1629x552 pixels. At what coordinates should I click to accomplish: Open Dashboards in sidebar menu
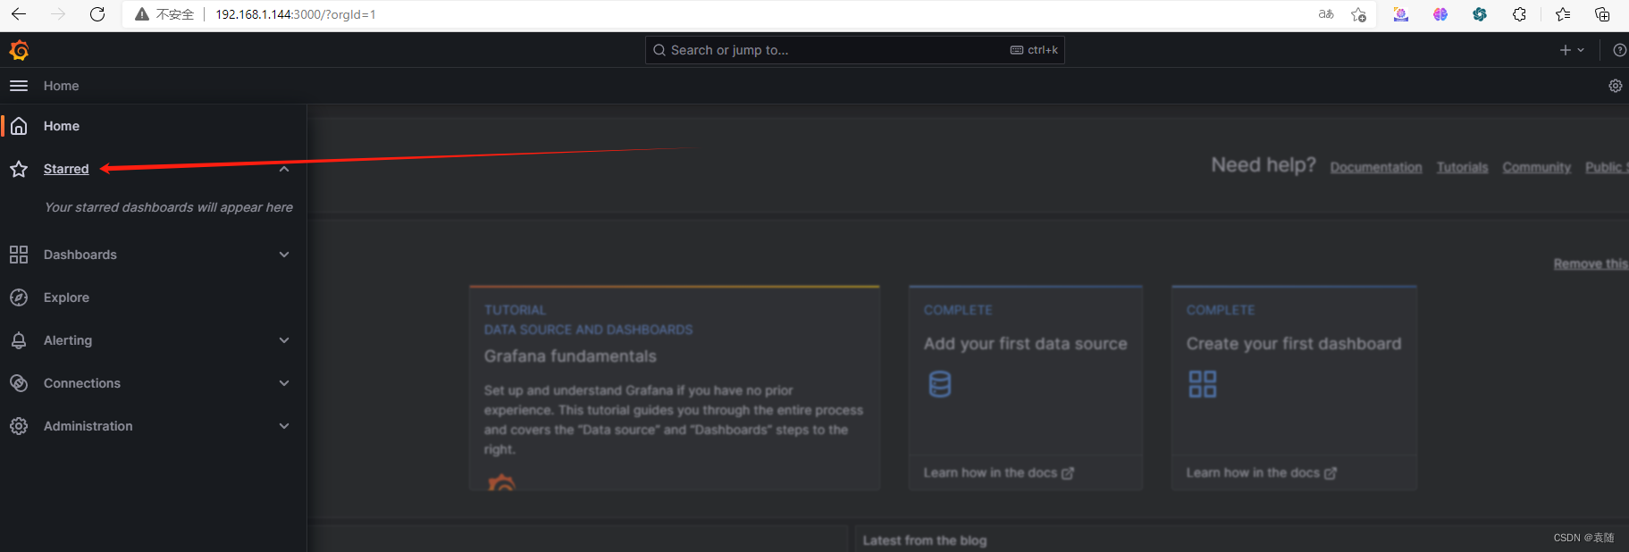[x=80, y=255]
